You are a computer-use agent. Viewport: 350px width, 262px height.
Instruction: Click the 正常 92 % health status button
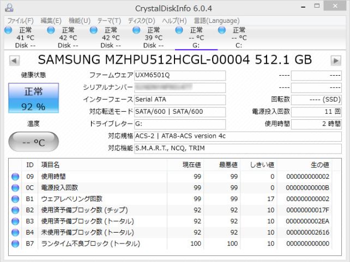[33, 98]
